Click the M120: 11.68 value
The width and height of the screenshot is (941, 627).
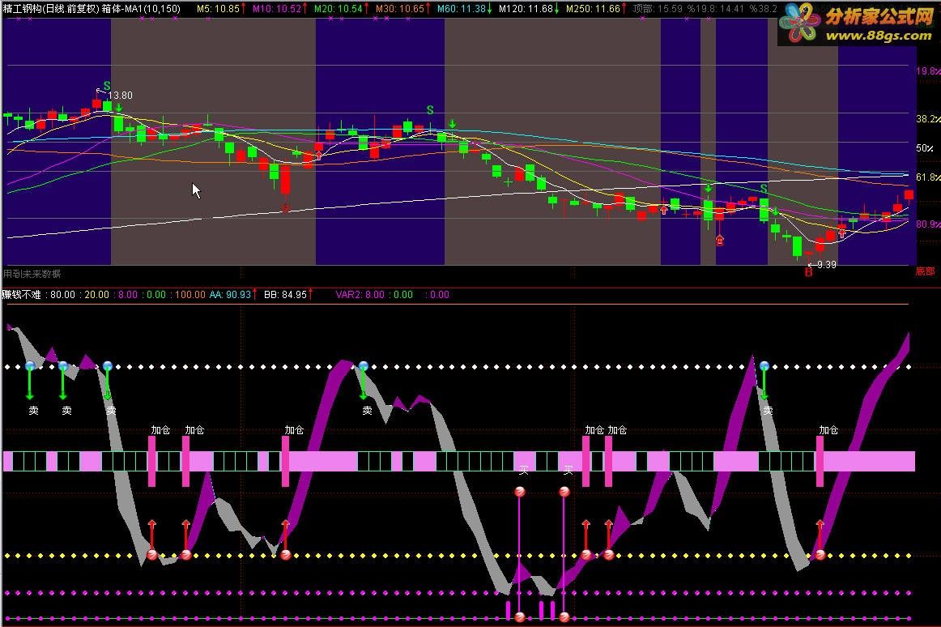(526, 8)
